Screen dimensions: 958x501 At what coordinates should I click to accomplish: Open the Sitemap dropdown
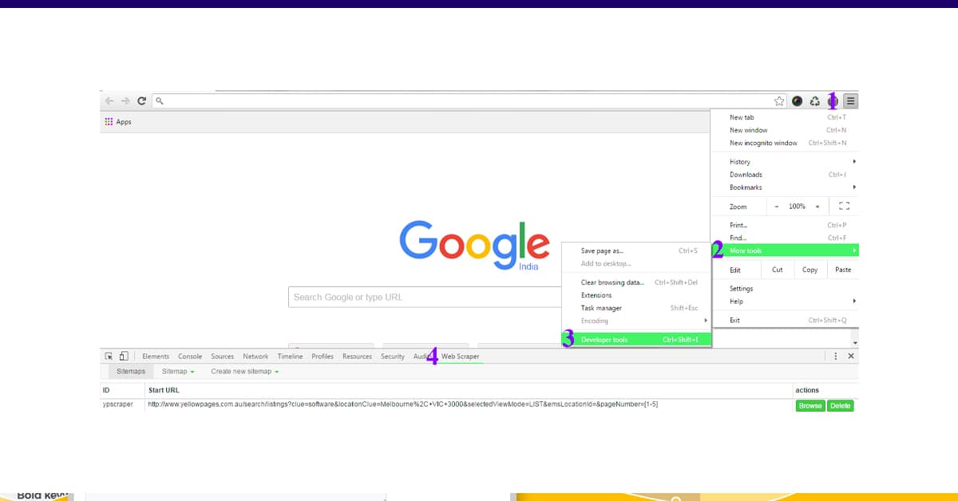[178, 372]
